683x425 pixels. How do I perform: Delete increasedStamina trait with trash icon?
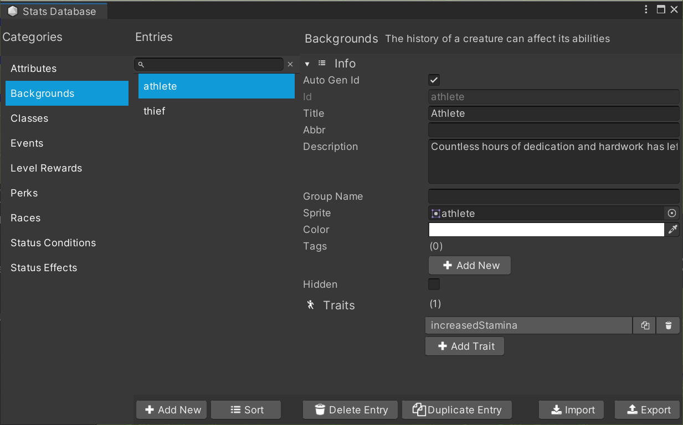tap(668, 325)
